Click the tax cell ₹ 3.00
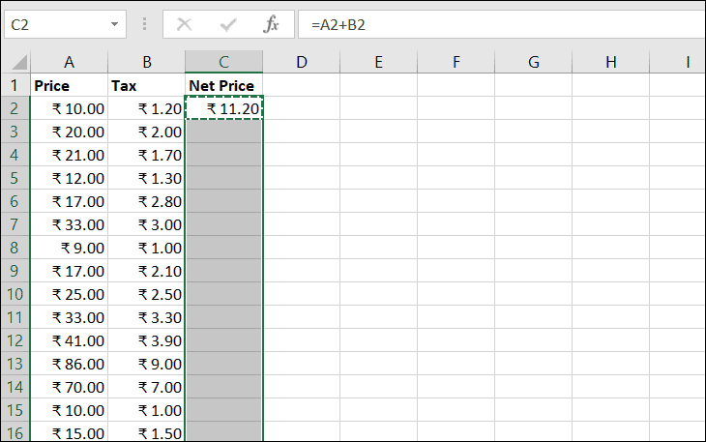 pos(146,224)
